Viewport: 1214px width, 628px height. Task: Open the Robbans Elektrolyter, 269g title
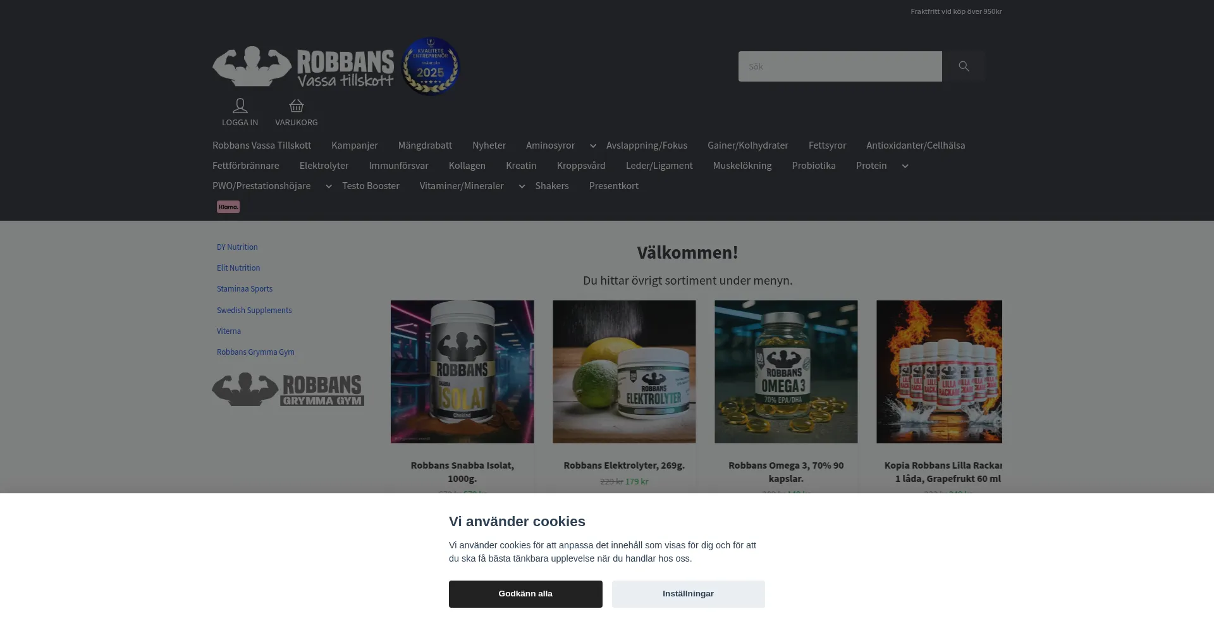(624, 465)
